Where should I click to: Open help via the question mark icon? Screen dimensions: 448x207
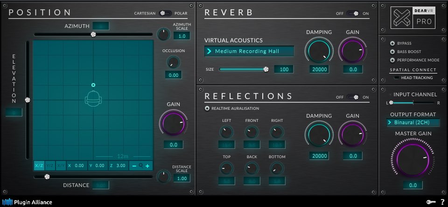[442, 202]
